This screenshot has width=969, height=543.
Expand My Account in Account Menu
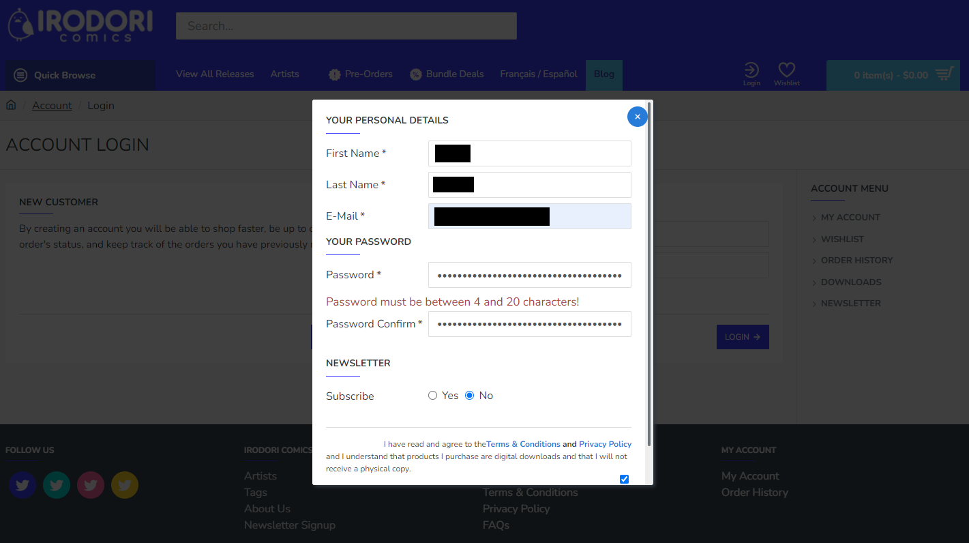850,218
